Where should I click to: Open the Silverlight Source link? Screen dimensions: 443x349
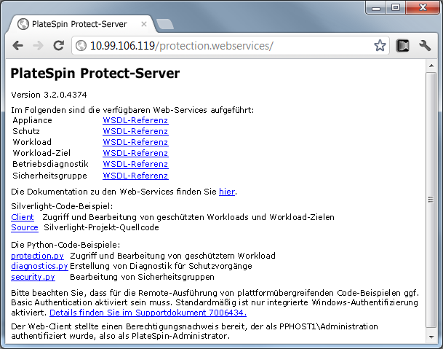25,227
